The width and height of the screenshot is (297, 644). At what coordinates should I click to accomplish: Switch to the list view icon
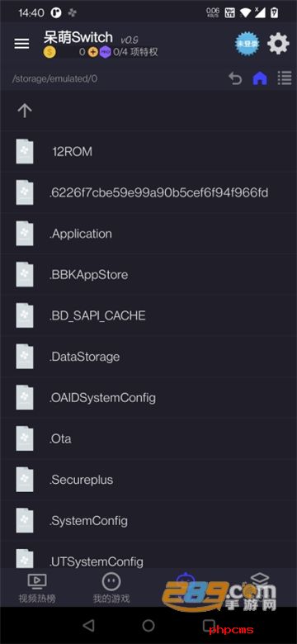(285, 78)
